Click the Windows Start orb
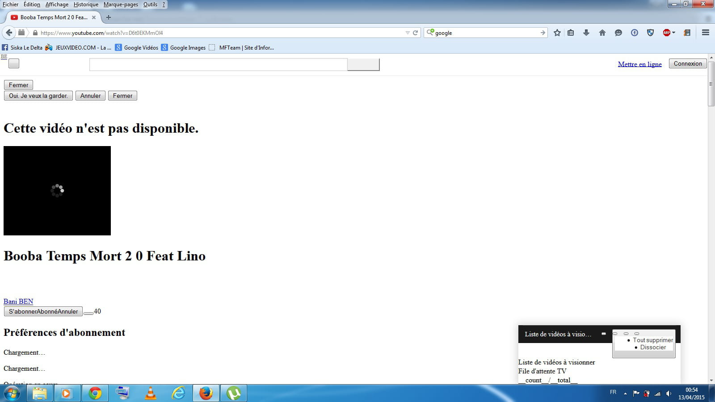 click(x=12, y=393)
